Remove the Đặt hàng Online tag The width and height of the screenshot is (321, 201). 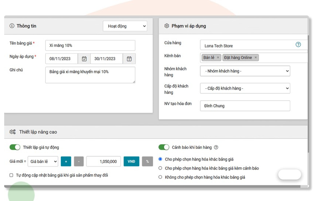click(x=256, y=58)
